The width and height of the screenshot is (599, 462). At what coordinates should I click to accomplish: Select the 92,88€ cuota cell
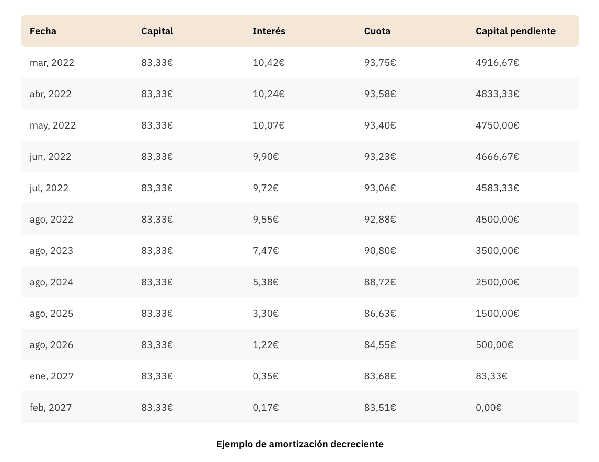coord(380,220)
